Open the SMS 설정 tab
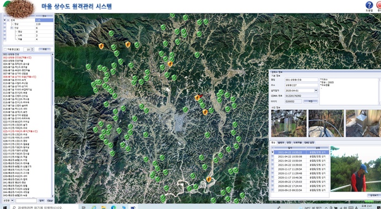381x209 pixels. tap(309, 143)
